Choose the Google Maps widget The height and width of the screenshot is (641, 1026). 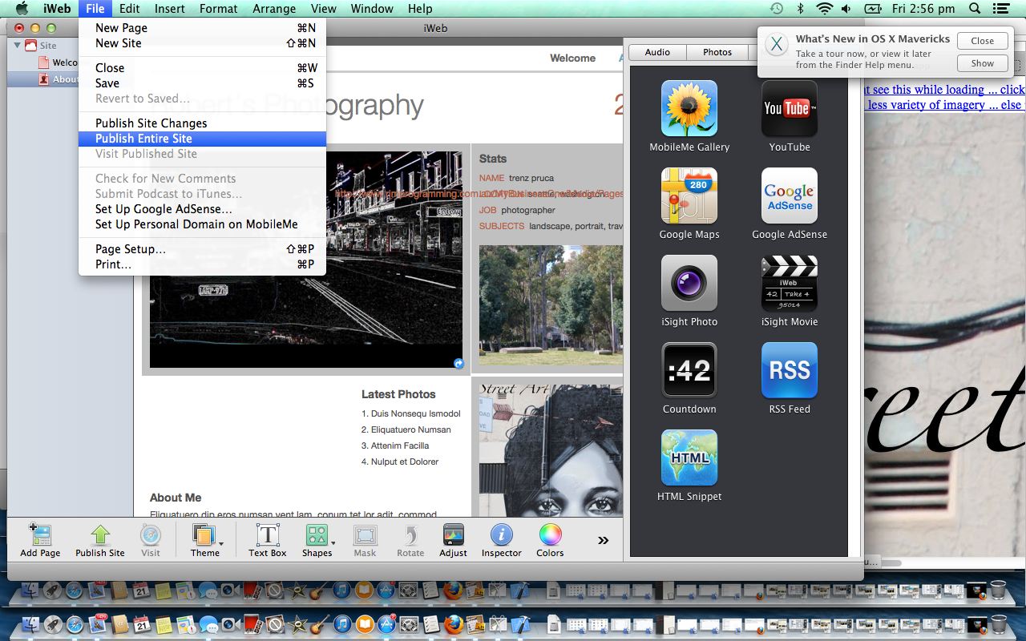(x=689, y=196)
